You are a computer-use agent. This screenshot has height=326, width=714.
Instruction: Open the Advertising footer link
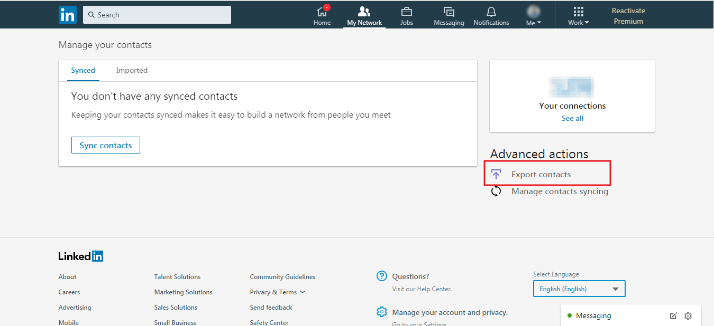tap(75, 307)
